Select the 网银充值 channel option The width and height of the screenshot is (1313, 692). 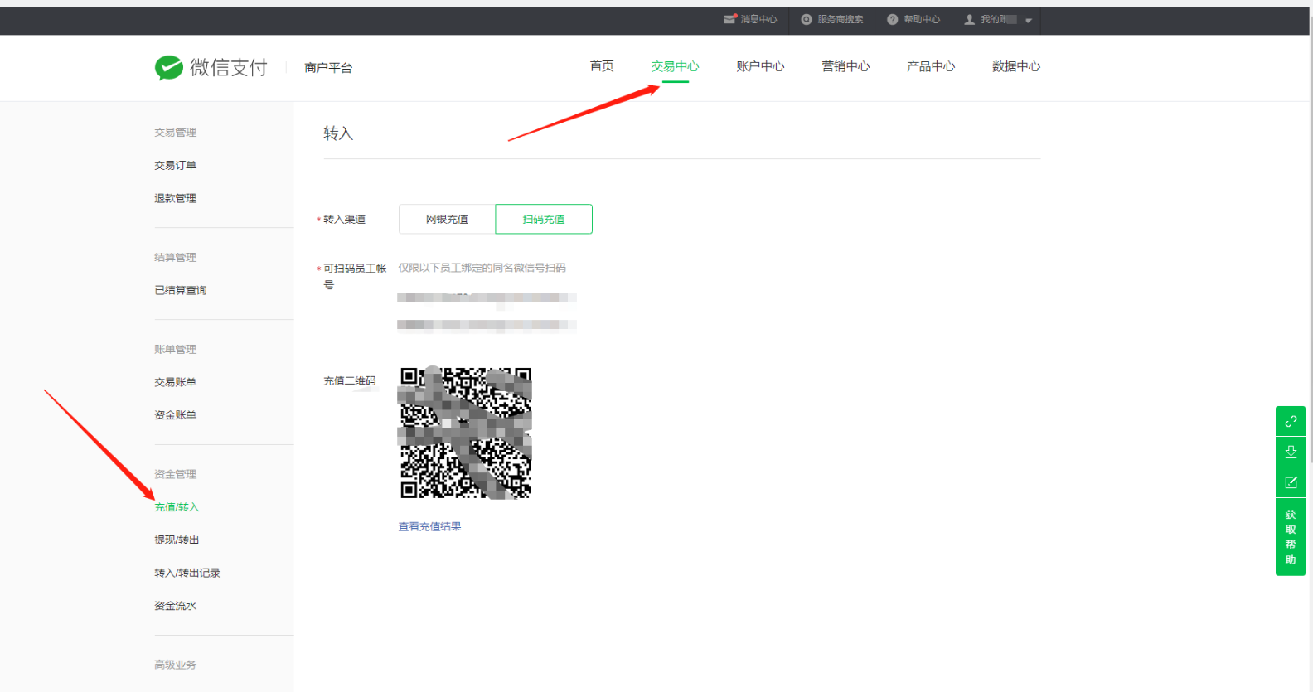pyautogui.click(x=447, y=219)
